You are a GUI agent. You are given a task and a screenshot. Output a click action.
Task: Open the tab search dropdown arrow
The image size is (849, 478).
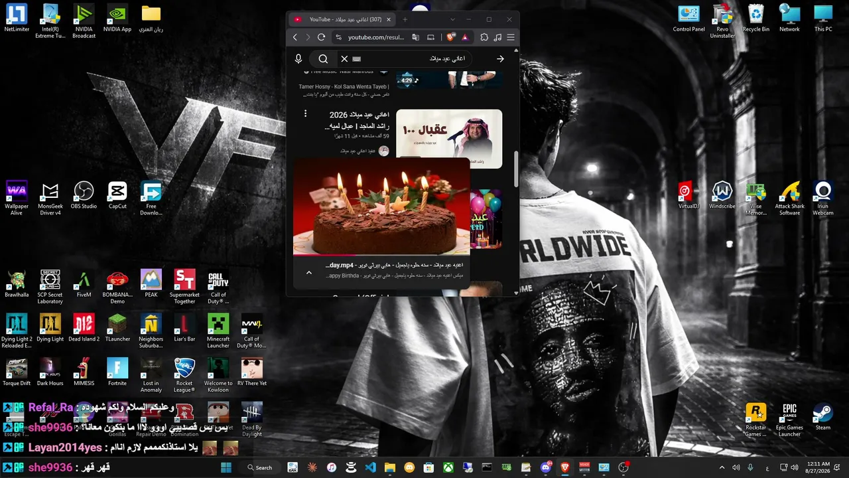[452, 19]
